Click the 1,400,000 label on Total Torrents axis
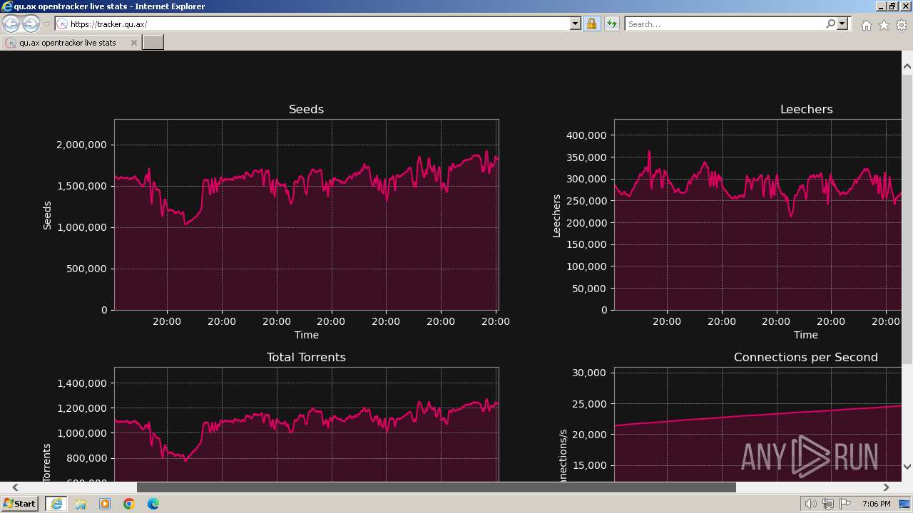Image resolution: width=913 pixels, height=513 pixels. 81,383
